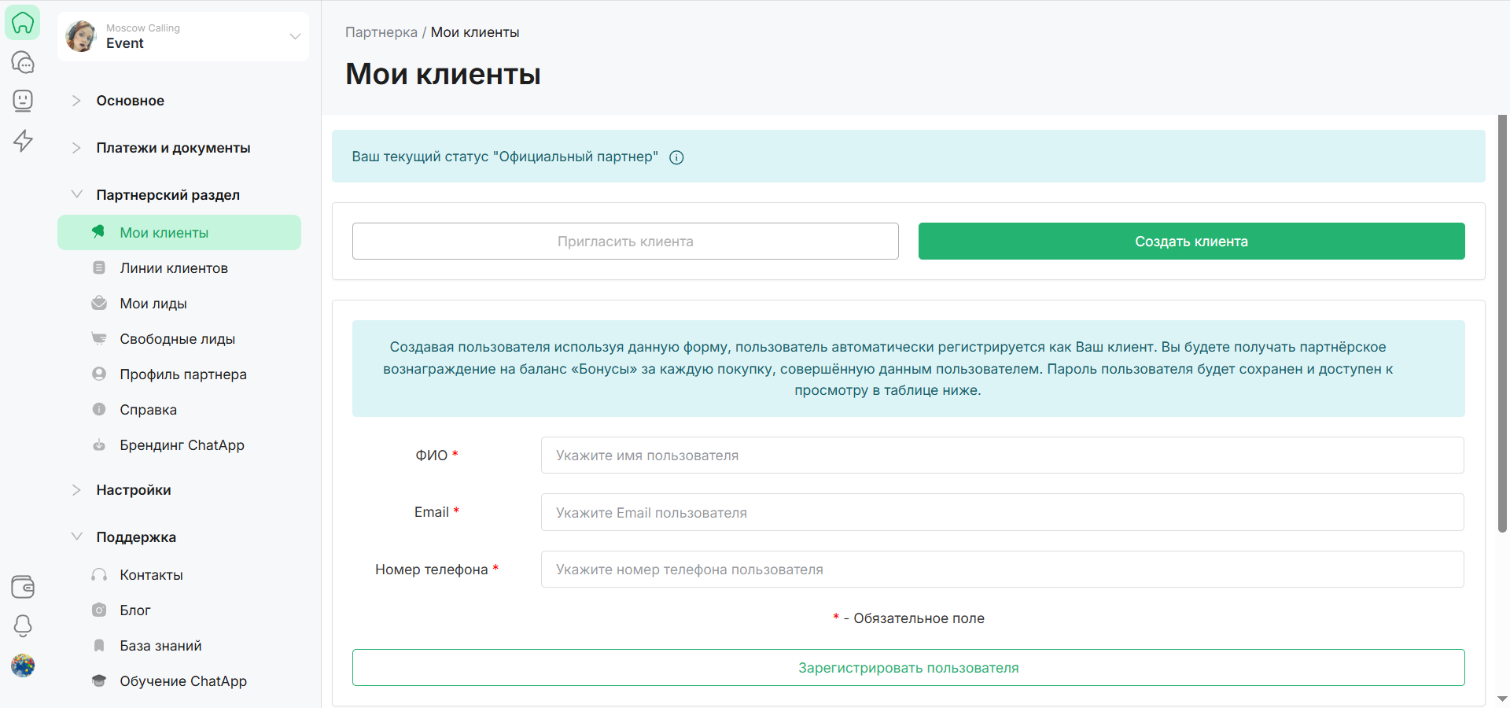Click the chatbot face icon in left rail
This screenshot has width=1510, height=708.
click(23, 101)
